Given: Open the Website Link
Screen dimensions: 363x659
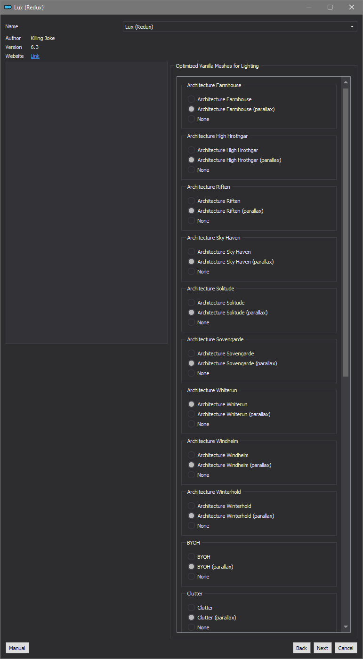Looking at the screenshot, I should tap(35, 56).
